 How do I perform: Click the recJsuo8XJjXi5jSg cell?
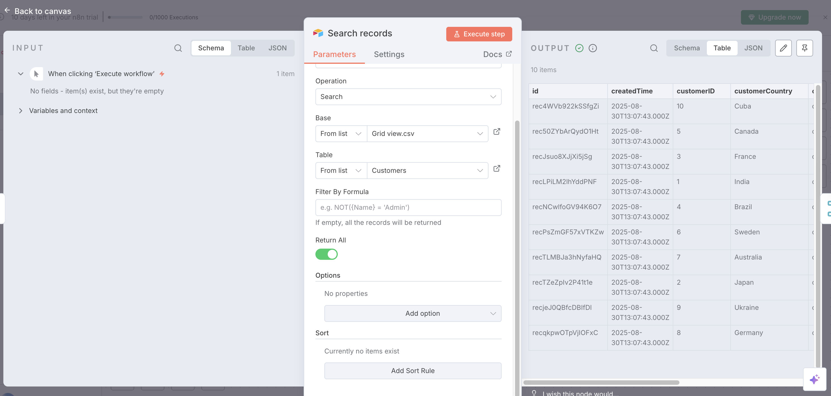pyautogui.click(x=568, y=162)
